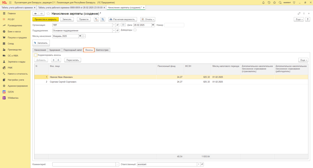This screenshot has width=313, height=168.
Task: Open Налоги и отчетность section
Action: [x=17, y=74]
